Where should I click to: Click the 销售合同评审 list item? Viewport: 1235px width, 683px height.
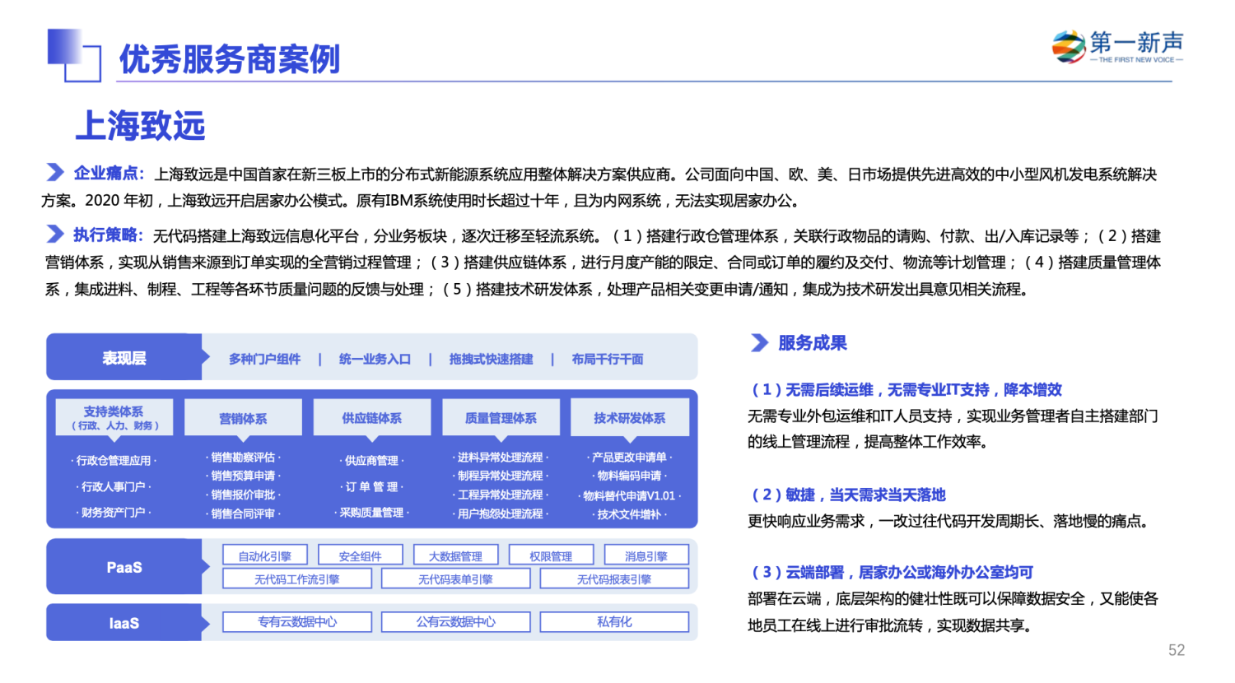point(243,513)
